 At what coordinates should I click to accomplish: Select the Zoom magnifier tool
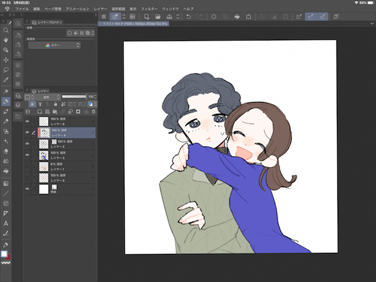pos(6,30)
